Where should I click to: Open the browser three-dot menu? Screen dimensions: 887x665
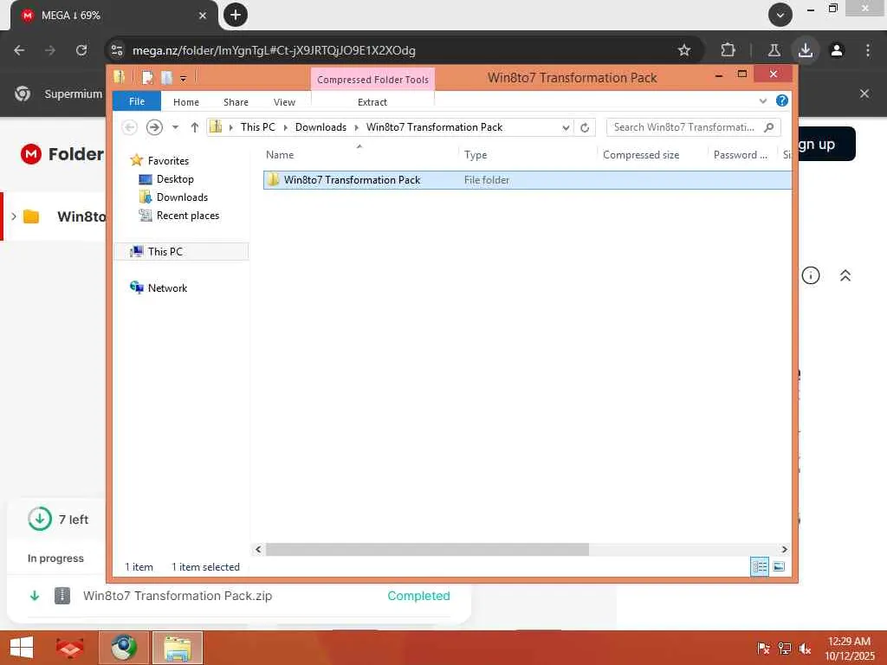tap(868, 50)
